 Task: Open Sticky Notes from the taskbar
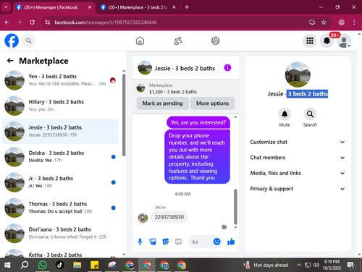point(95,265)
